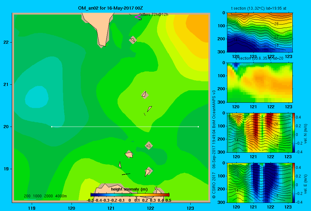Click longitude label 119 on main map
Screen dimensions: 311x211
pos(32,208)
